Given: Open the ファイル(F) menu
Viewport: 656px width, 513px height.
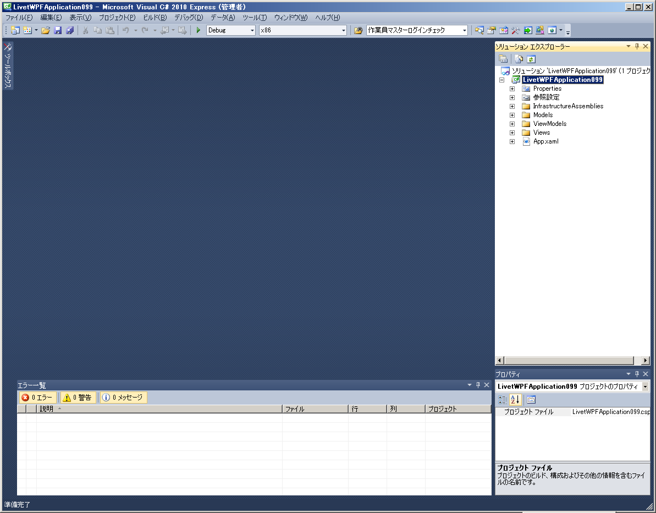Looking at the screenshot, I should [x=19, y=18].
